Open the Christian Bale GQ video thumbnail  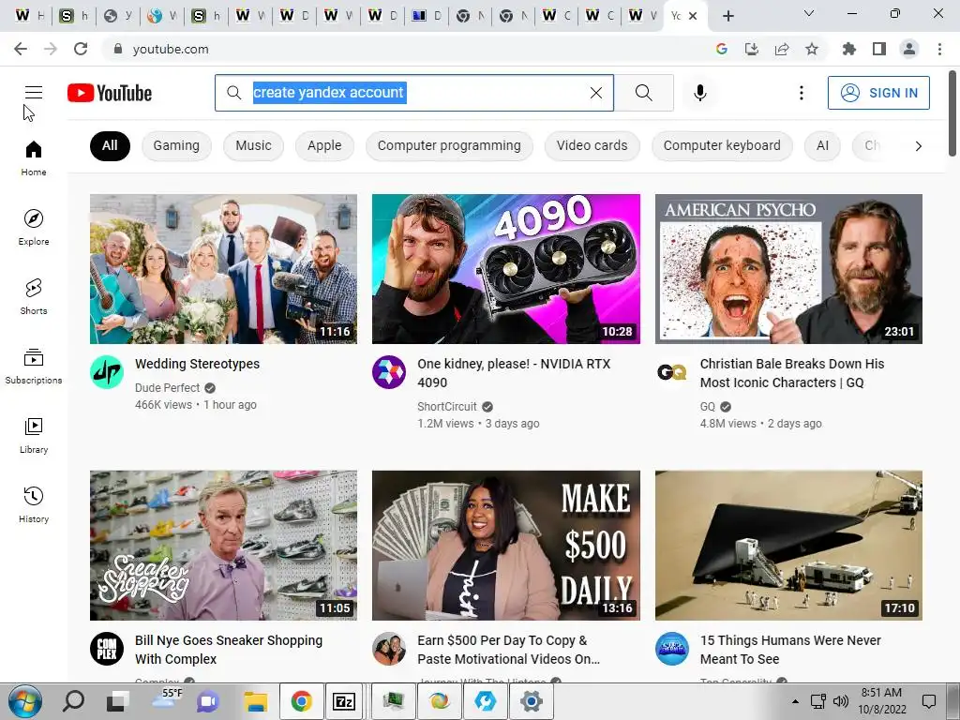pyautogui.click(x=788, y=269)
